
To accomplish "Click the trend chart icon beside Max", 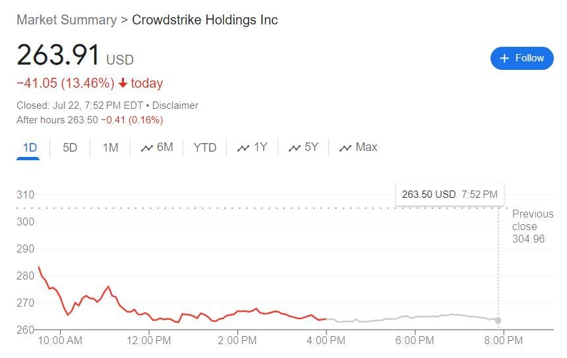I will pos(345,148).
